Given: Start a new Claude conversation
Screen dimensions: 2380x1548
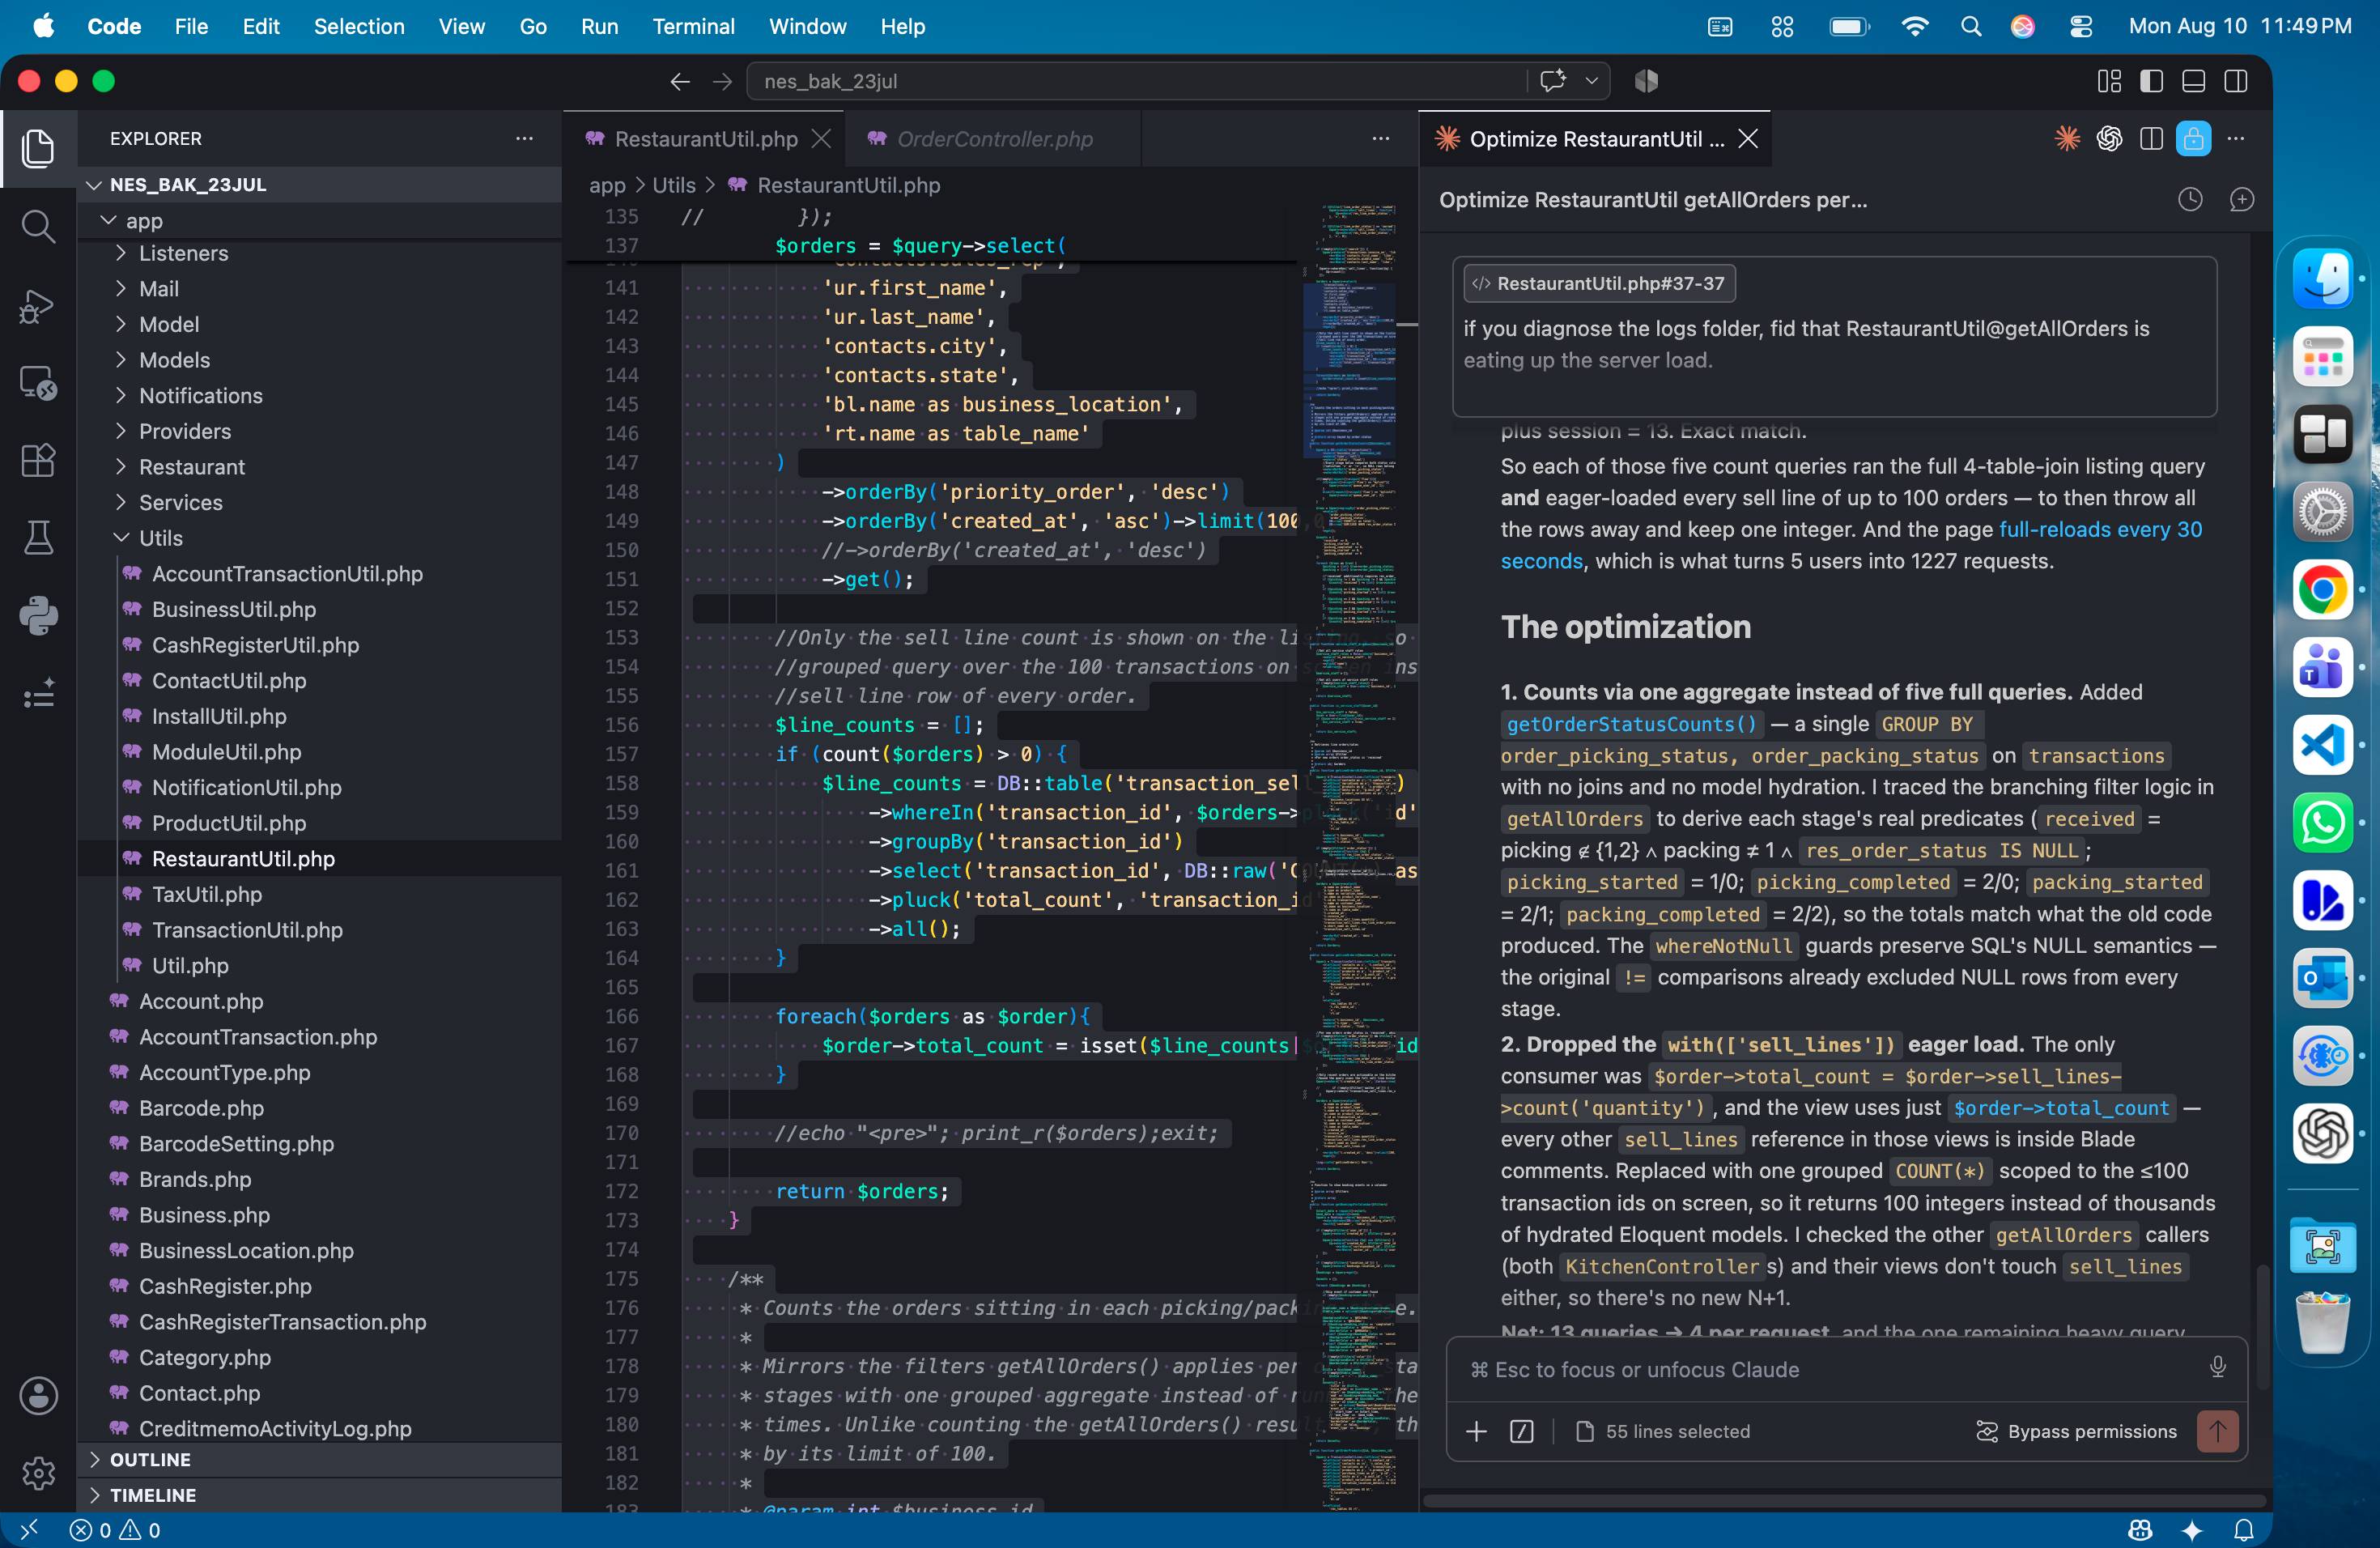Looking at the screenshot, I should click(x=2242, y=200).
